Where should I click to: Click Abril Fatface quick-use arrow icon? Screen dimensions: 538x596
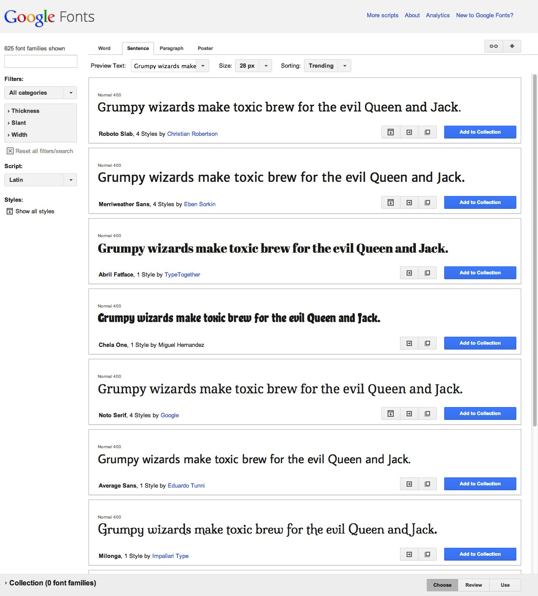coord(409,273)
